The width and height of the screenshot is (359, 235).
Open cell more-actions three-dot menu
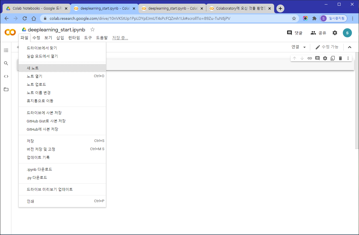coord(348,58)
